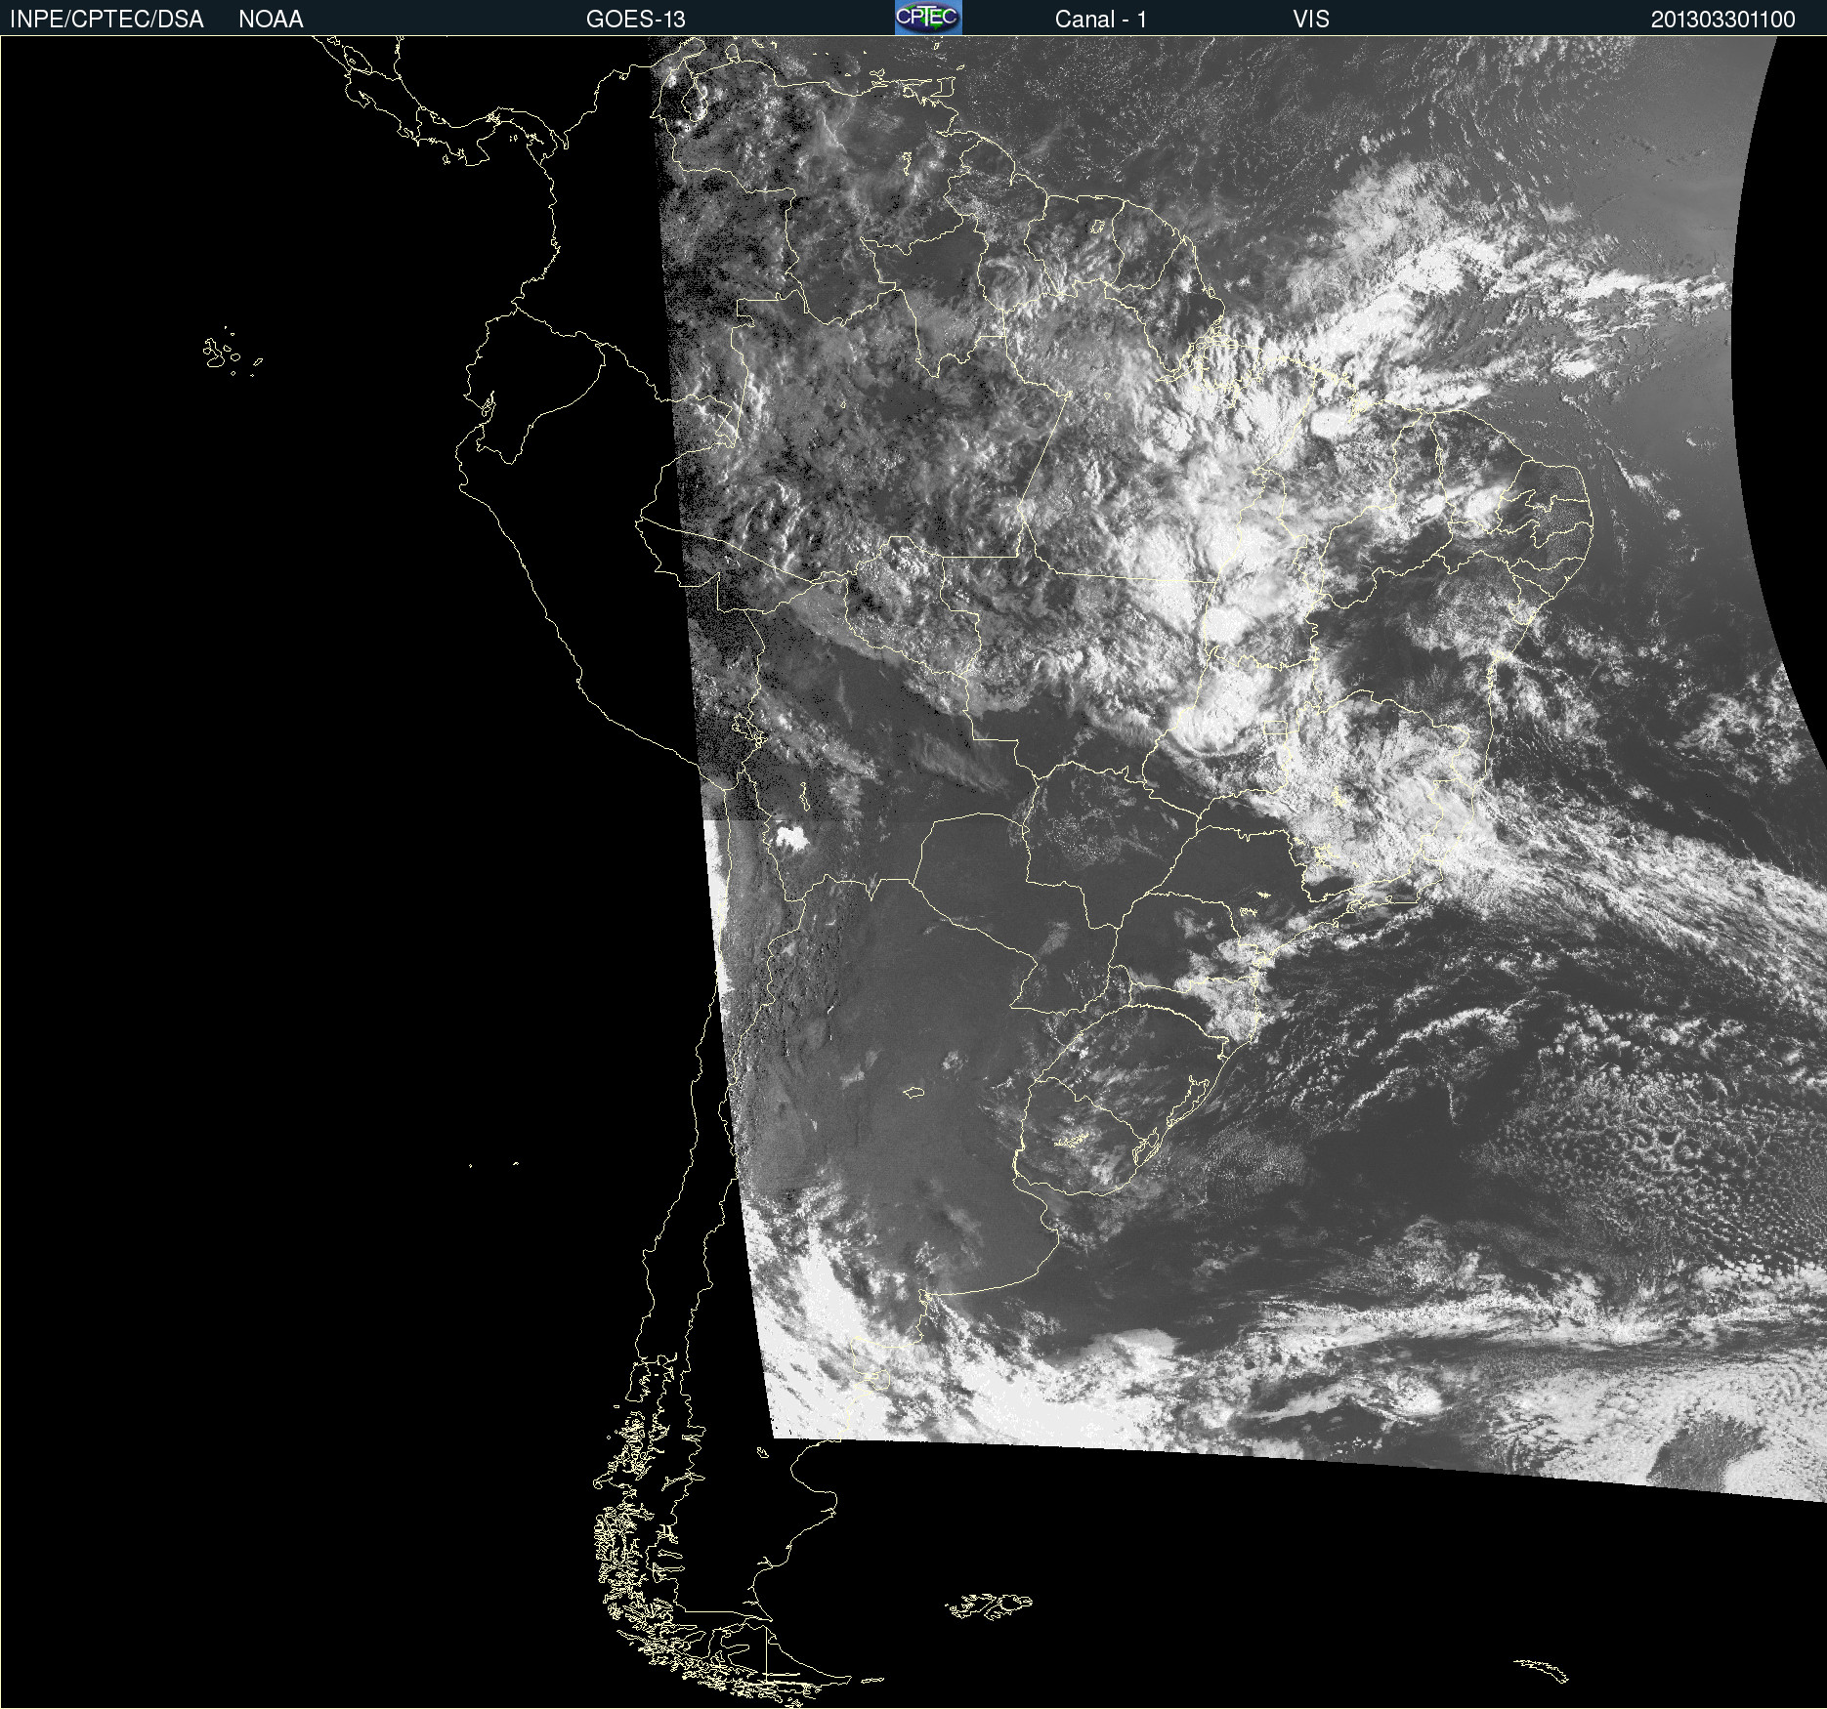Screen dimensions: 1827x1709
Task: Click the Canal - 1 channel label
Action: (1100, 20)
